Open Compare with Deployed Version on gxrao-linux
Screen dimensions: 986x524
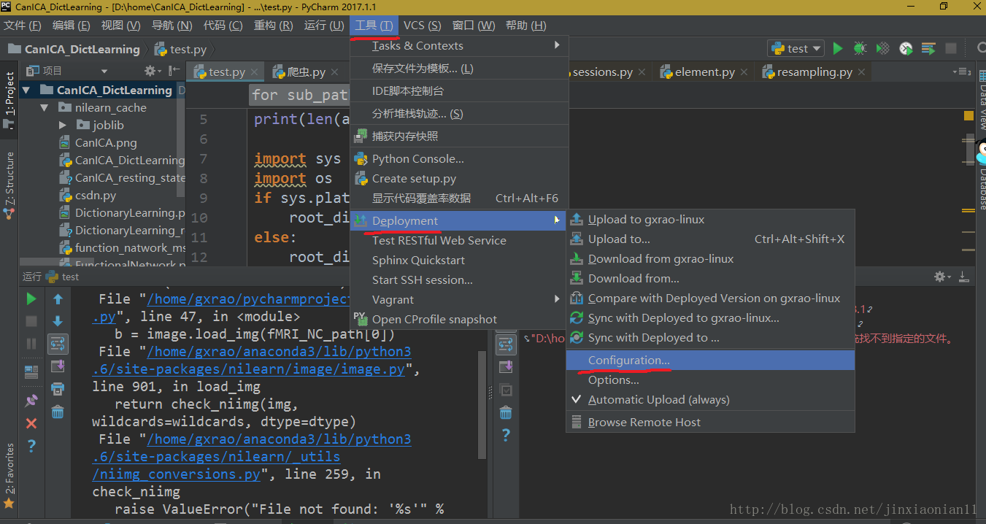(710, 298)
